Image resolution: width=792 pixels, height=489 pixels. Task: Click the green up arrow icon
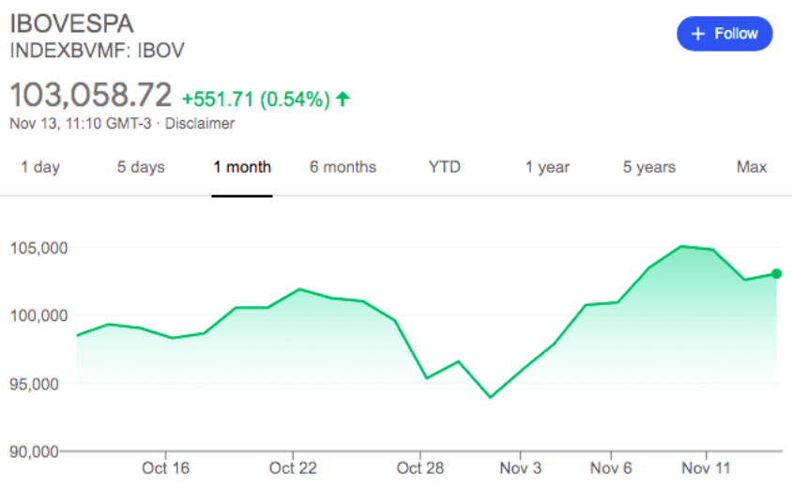tap(343, 98)
